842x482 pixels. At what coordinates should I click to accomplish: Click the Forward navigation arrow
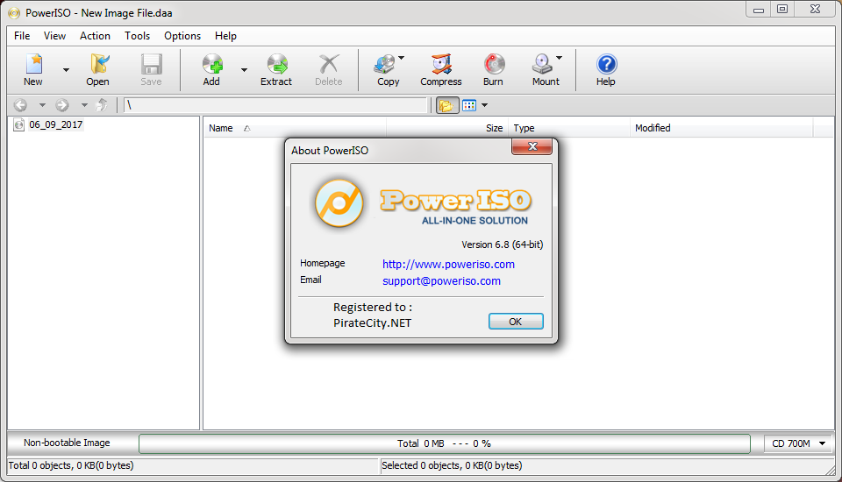click(62, 105)
